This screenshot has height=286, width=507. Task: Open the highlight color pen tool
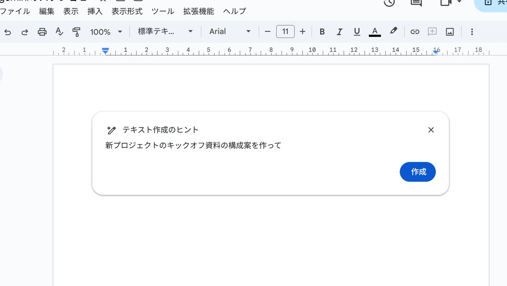coord(393,31)
